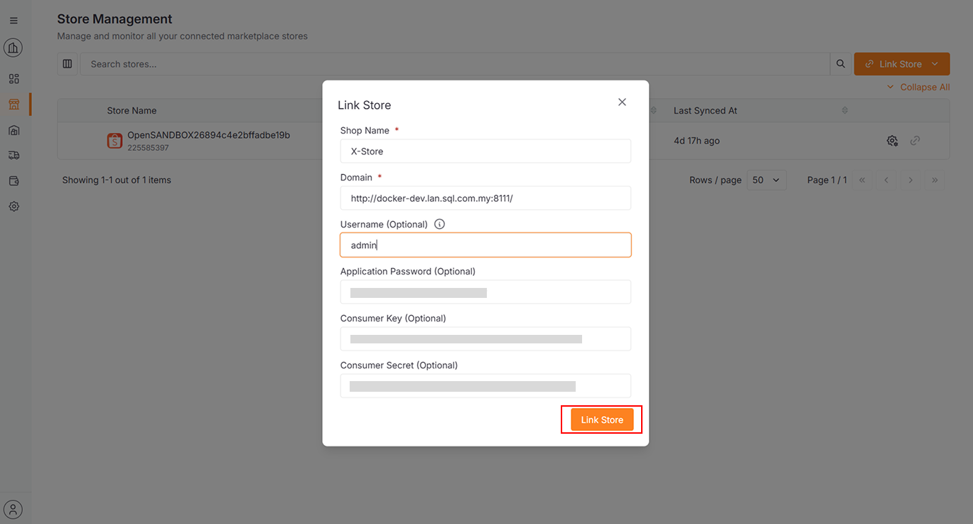This screenshot has height=524, width=973.
Task: Open the dashboard grid icon in sidebar
Action: (x=14, y=79)
